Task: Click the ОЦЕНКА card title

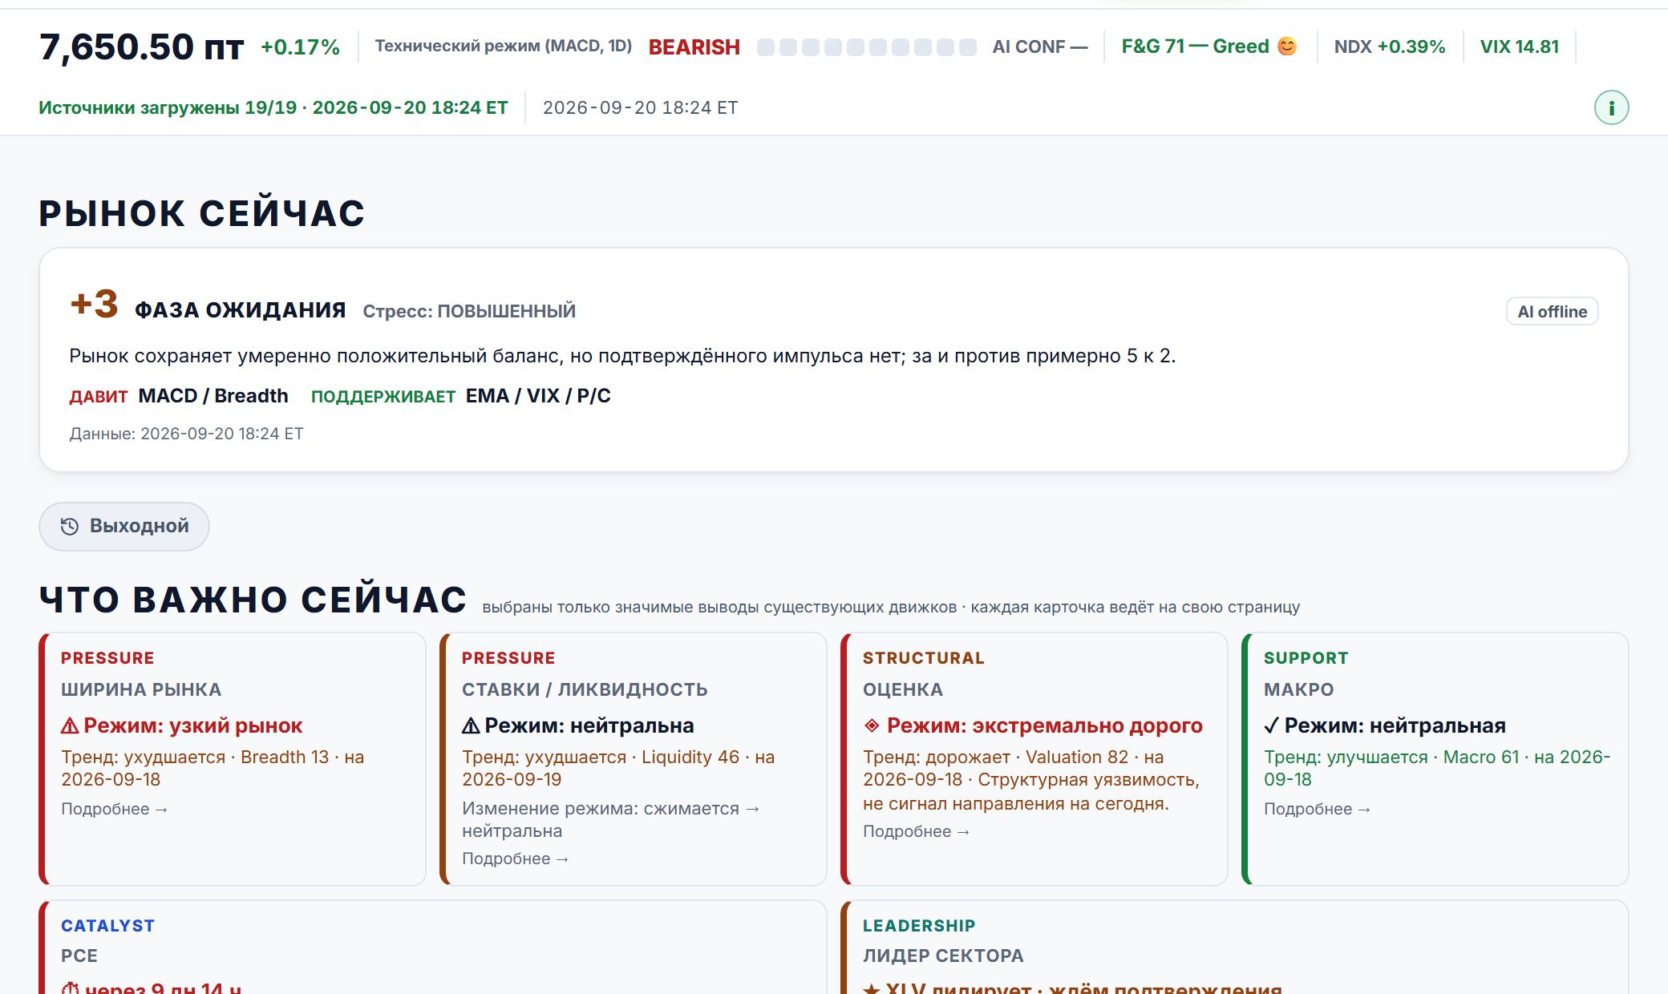Action: coord(903,689)
